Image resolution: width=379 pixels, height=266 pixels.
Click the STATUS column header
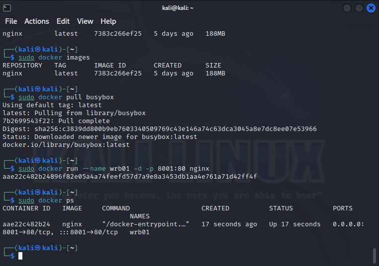click(x=281, y=208)
